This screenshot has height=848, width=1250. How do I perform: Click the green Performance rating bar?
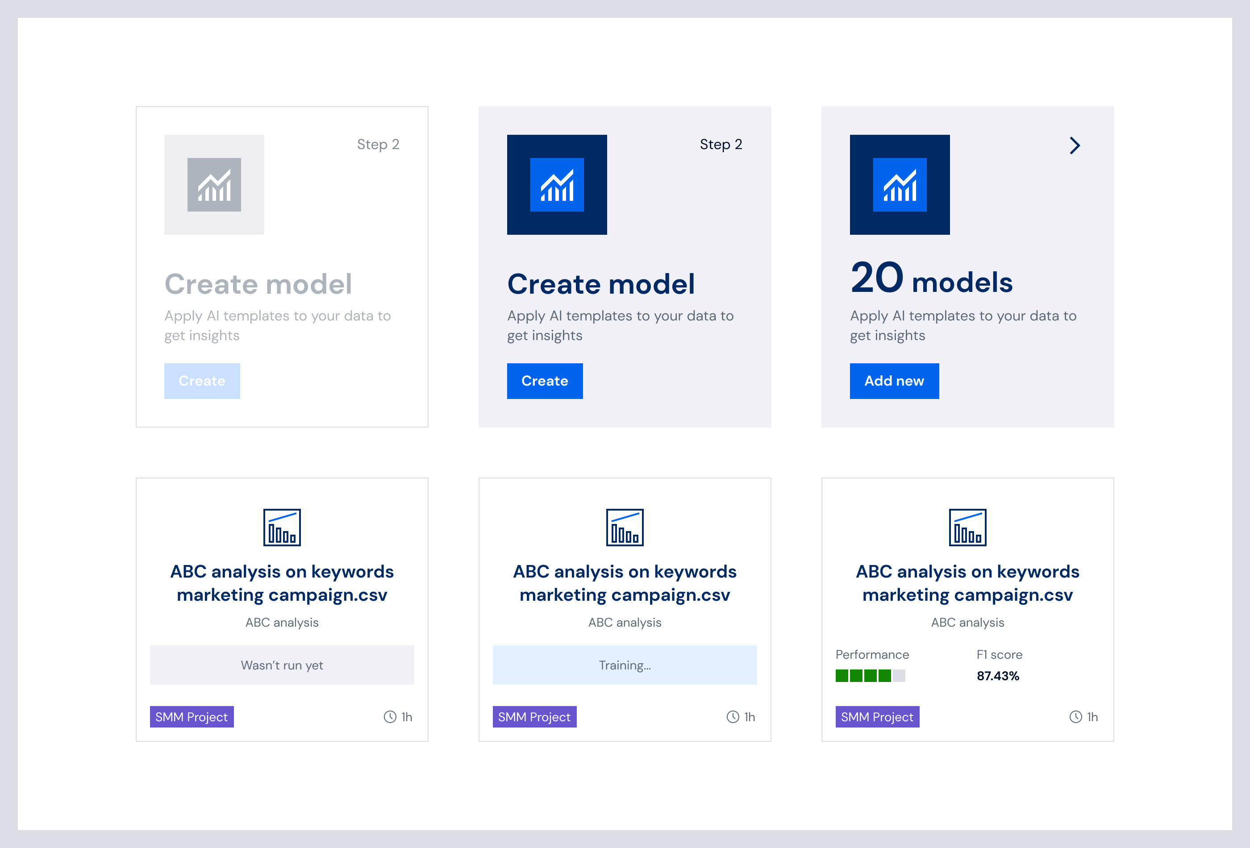(x=870, y=675)
